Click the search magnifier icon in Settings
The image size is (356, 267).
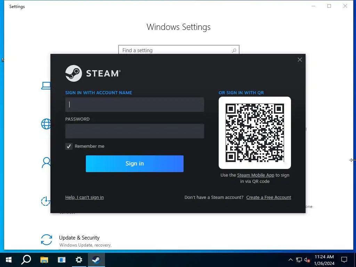pyautogui.click(x=234, y=50)
